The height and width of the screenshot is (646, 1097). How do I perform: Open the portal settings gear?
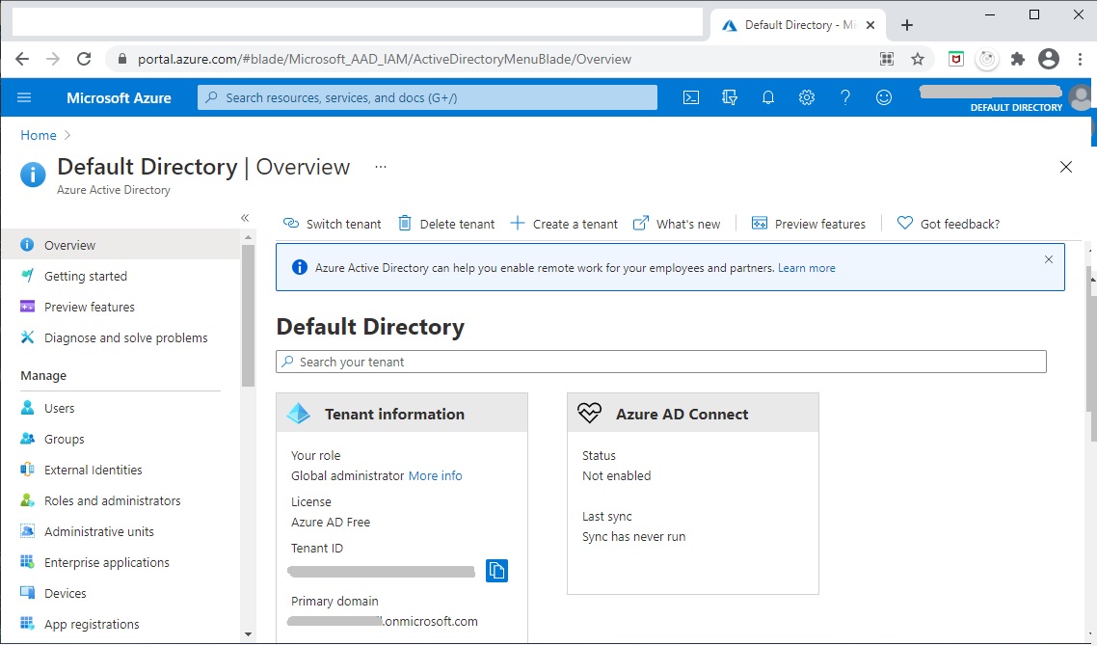(806, 97)
